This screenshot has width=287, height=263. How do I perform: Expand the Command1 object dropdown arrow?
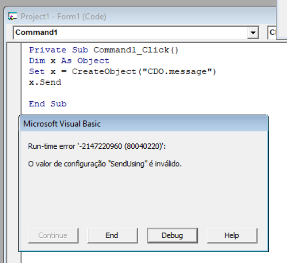(x=254, y=33)
